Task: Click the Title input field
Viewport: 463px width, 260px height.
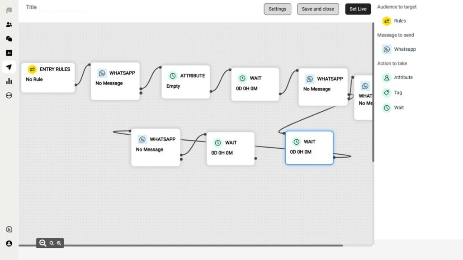Action: (x=55, y=7)
